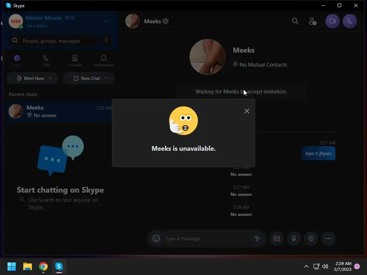Open the add participant icon in chat header

tap(313, 21)
